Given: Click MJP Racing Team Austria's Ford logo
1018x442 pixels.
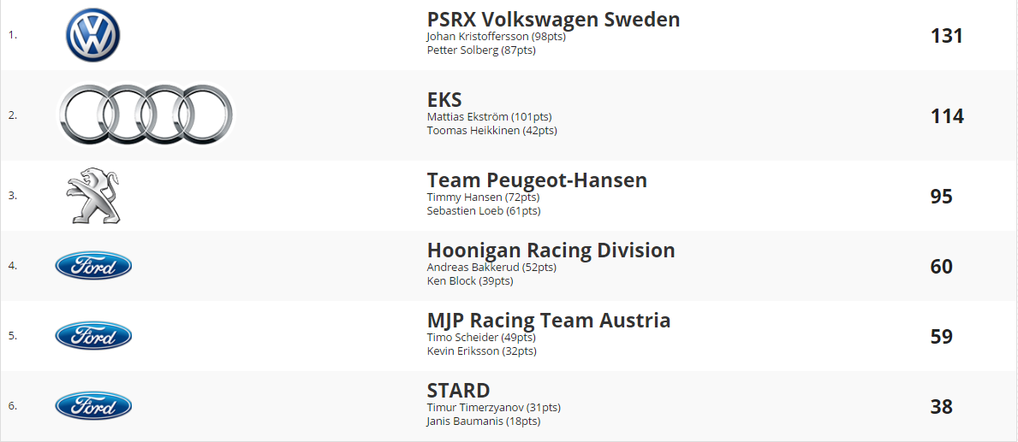Looking at the screenshot, I should (x=93, y=336).
